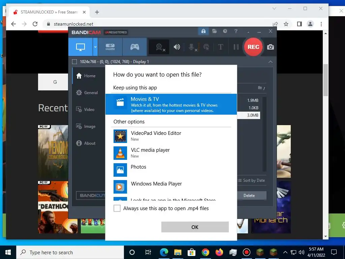This screenshot has width=345, height=259.
Task: Click Bandicam pause button
Action: point(236,47)
